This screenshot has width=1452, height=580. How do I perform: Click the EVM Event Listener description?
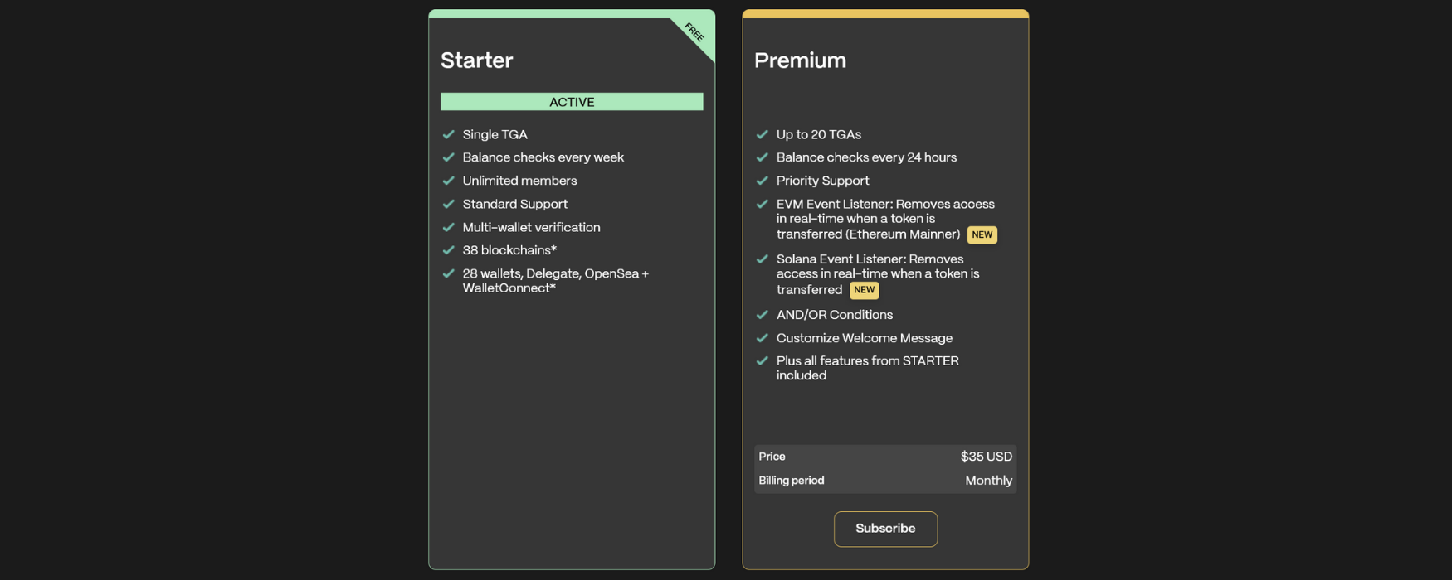click(885, 220)
